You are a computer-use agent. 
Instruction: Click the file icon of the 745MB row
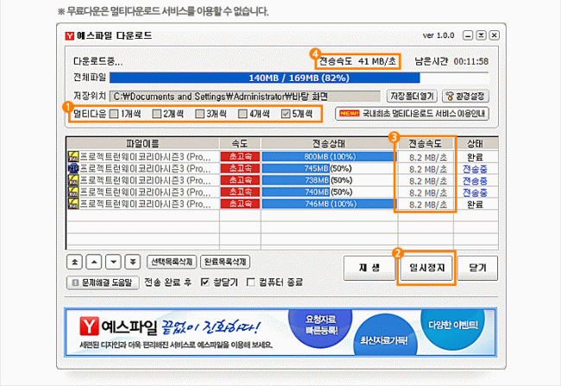73,168
